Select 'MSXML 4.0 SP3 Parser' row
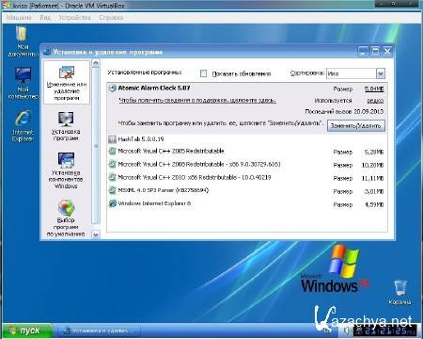The height and width of the screenshot is (339, 423). [x=247, y=191]
